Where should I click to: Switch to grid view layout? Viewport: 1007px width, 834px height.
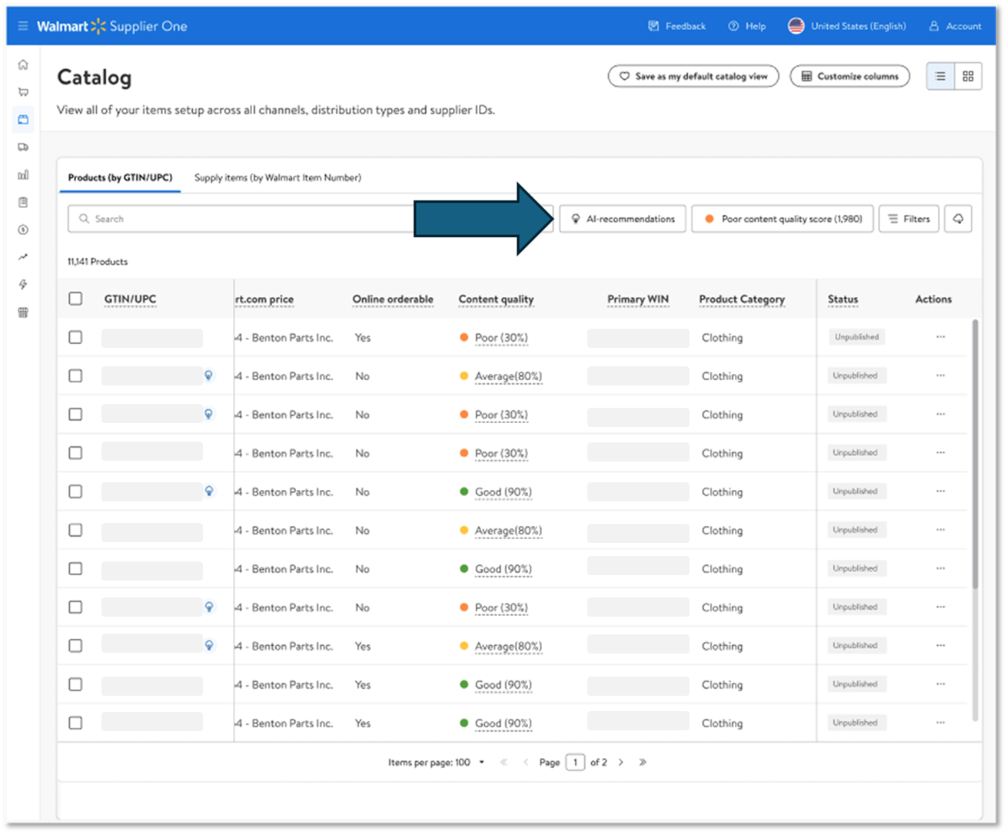tap(968, 76)
